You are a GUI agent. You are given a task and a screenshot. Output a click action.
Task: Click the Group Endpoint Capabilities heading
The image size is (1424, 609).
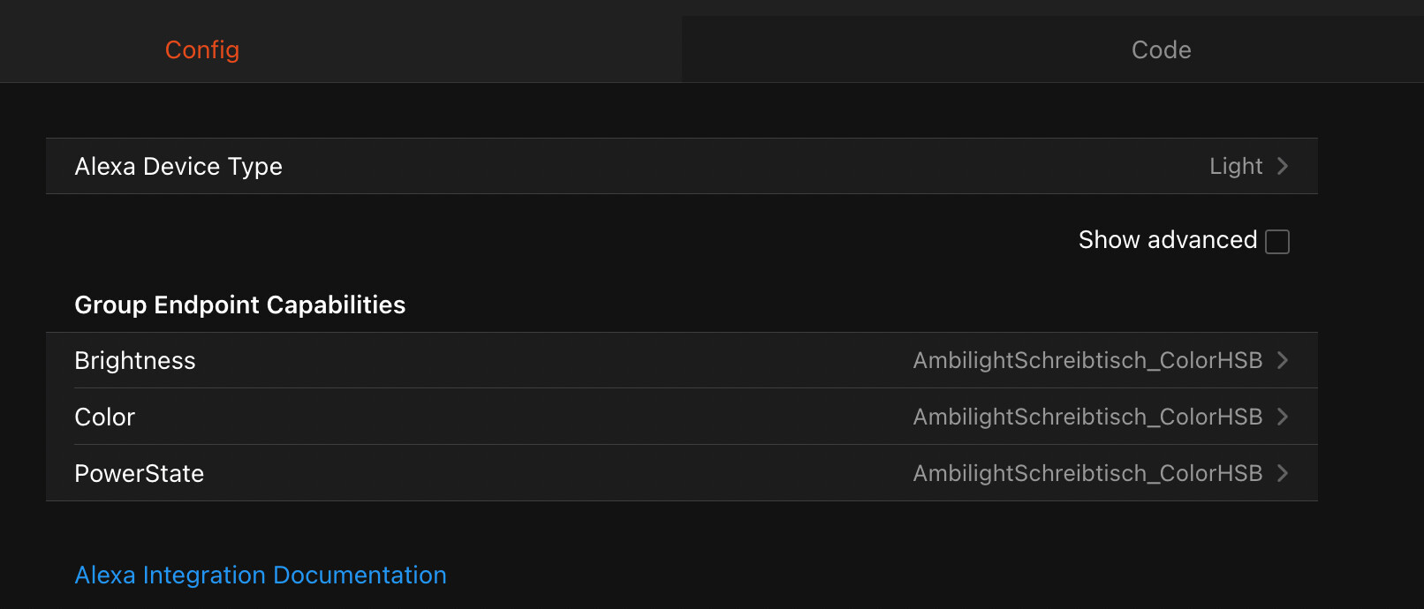[240, 304]
